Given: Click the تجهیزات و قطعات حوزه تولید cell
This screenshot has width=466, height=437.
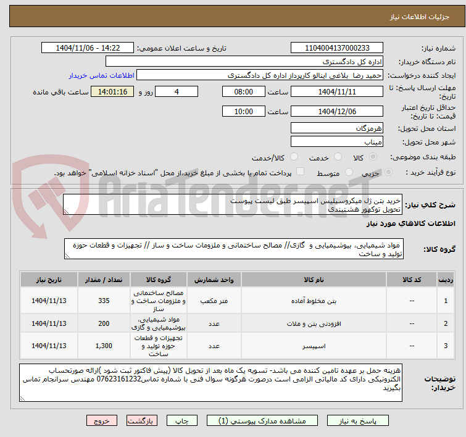Looking at the screenshot, I should tap(159, 346).
